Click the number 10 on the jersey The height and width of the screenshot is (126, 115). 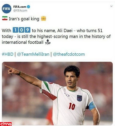(x=72, y=106)
